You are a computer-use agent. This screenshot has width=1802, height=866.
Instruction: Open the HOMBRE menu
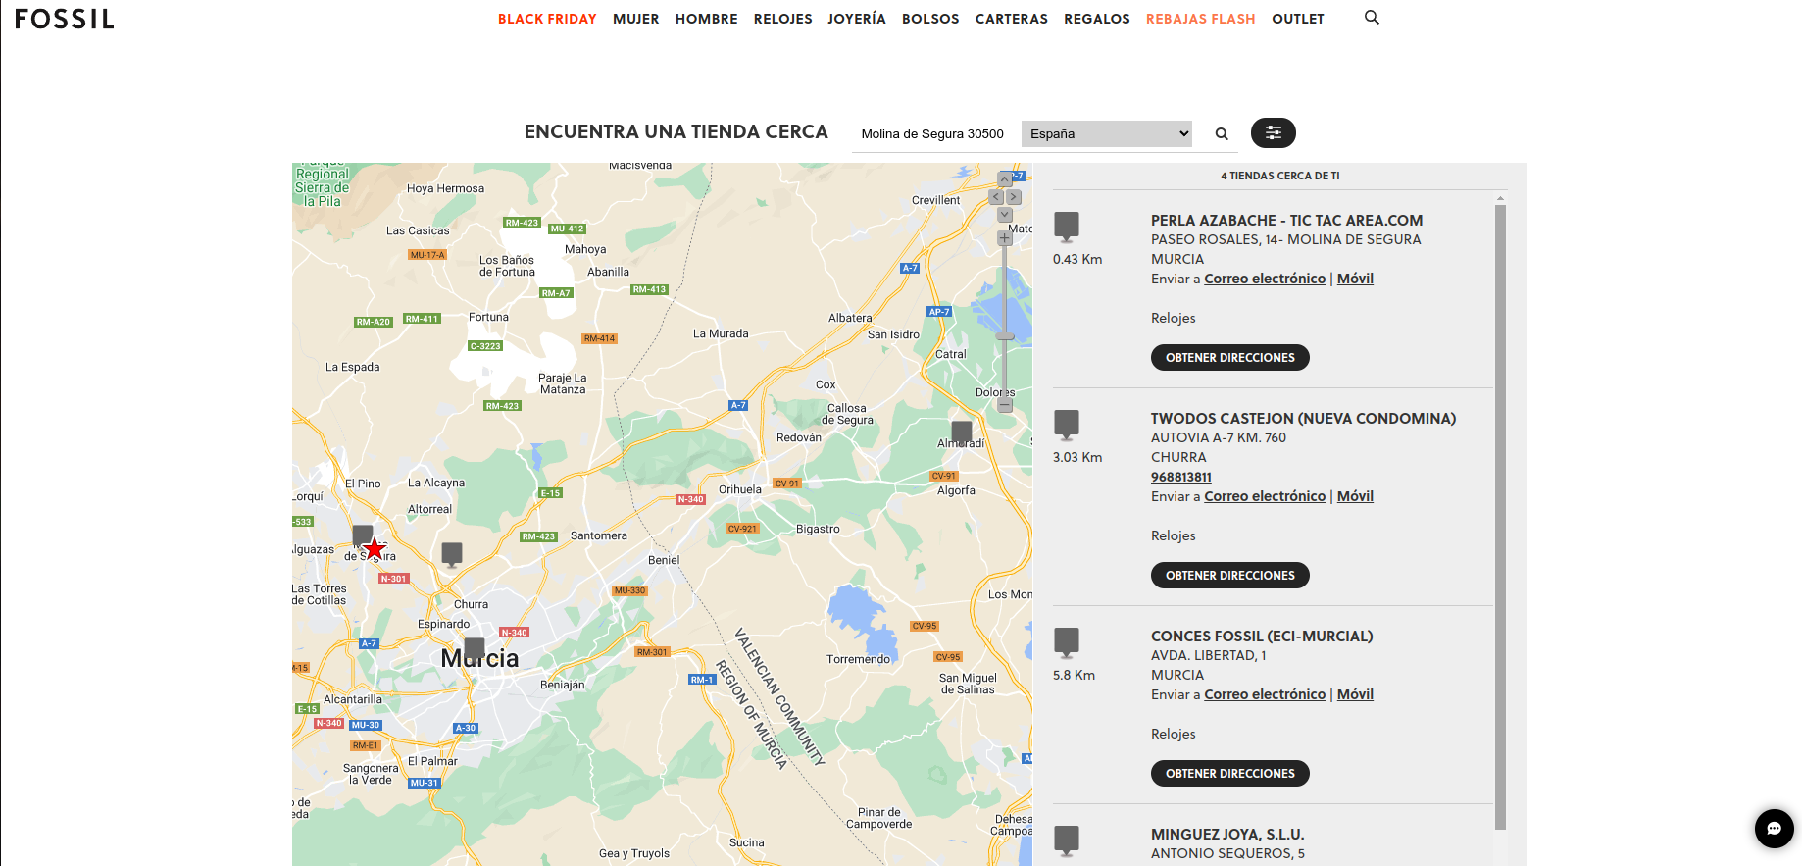pos(707,19)
